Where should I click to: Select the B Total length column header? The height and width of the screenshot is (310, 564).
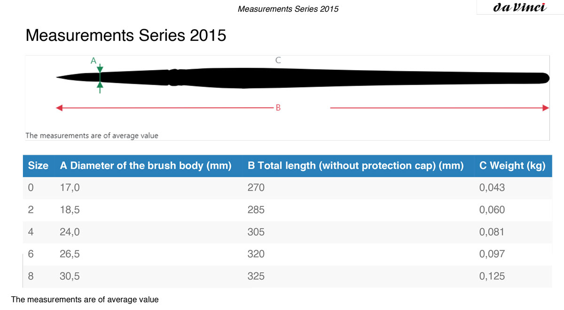(355, 166)
